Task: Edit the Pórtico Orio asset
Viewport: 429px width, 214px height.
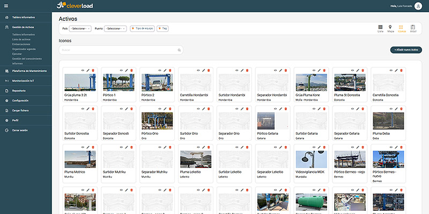Action: point(165,109)
